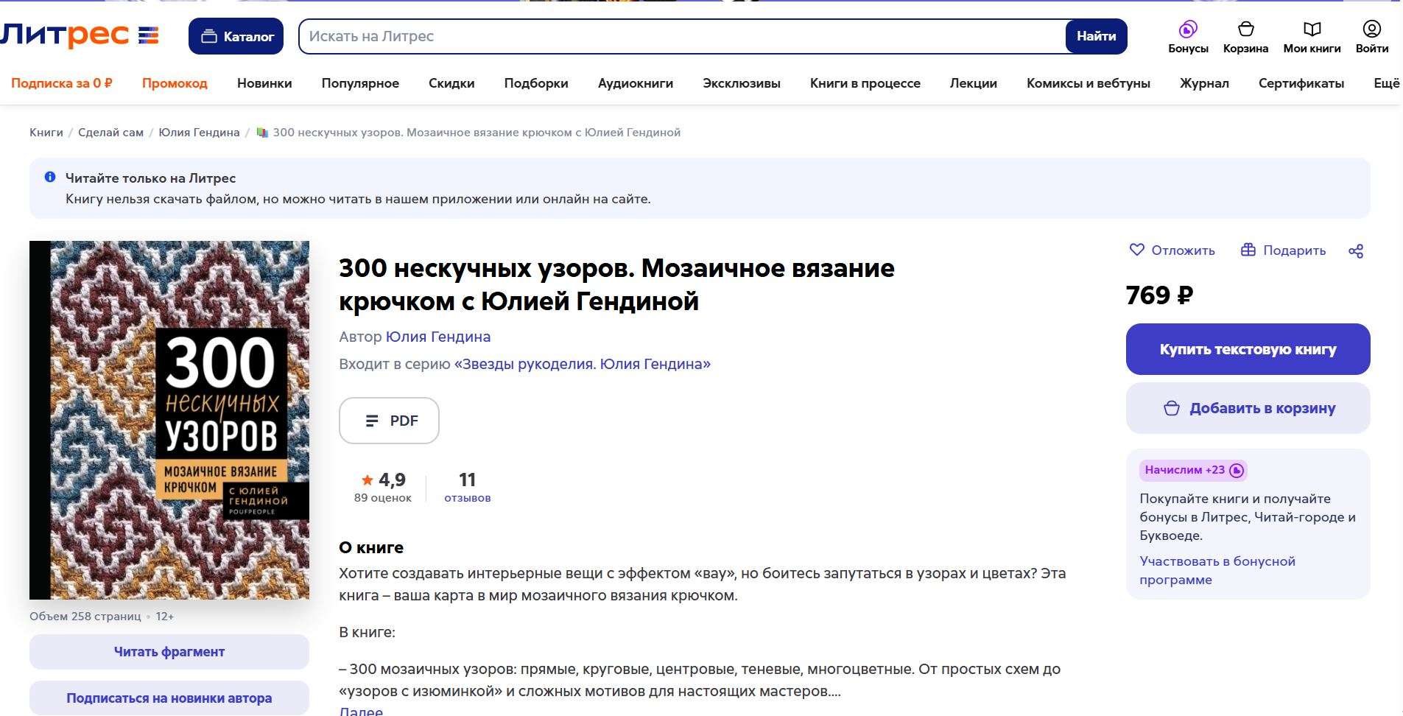Click the Сделай сам breadcrumb
Viewport: 1403px width, 716px height.
(x=111, y=133)
